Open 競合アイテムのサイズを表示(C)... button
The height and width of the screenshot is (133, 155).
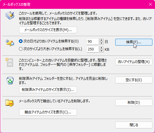click(48, 112)
